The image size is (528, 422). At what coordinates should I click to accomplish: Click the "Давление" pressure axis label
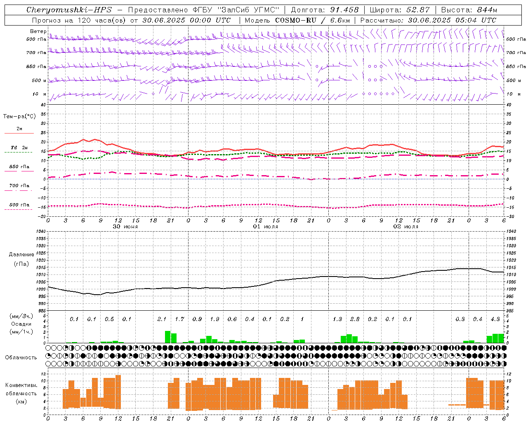tap(21, 254)
